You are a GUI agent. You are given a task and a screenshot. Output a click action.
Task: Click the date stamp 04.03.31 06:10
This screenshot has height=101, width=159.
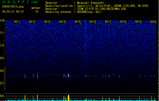coord(13,12)
